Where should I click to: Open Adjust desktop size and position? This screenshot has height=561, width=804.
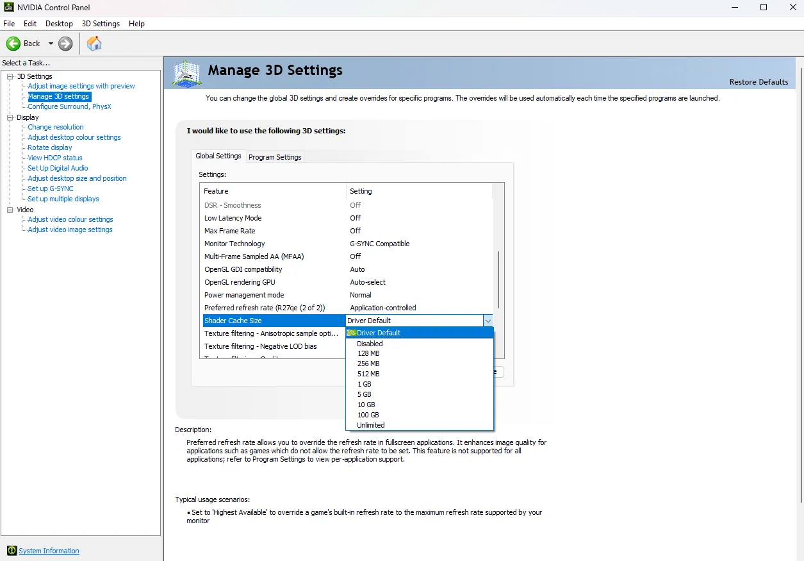(77, 178)
